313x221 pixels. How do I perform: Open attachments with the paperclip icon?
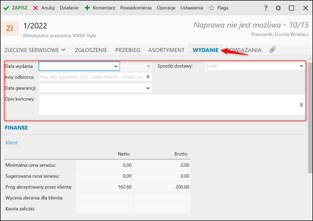point(272,49)
